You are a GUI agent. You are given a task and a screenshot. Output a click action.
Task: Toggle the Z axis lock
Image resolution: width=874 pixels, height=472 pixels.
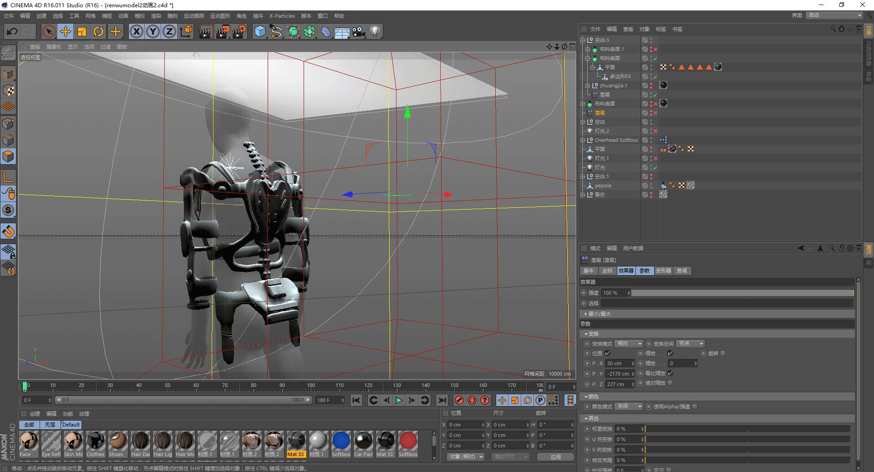(169, 31)
